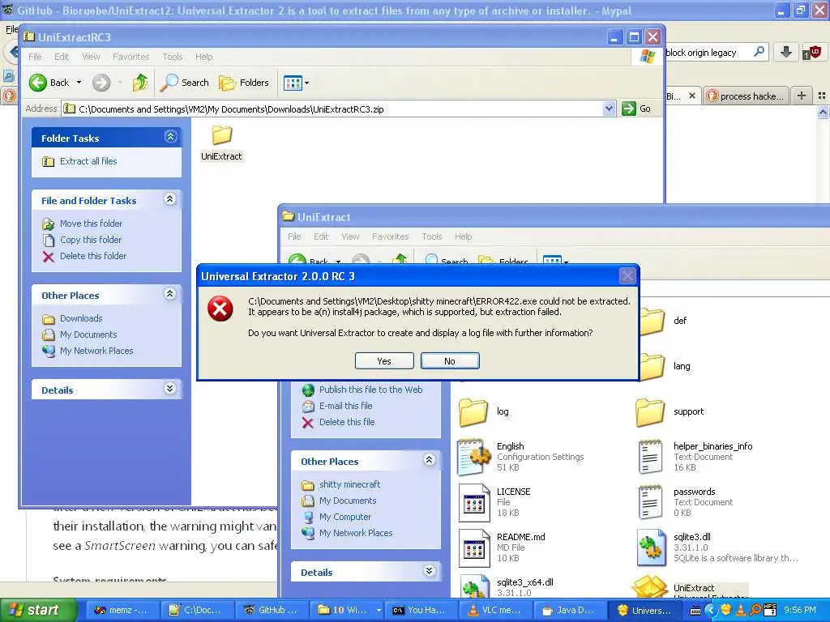The width and height of the screenshot is (830, 622).
Task: Click Search in UniExtractRC3 toolbar
Action: click(x=185, y=83)
